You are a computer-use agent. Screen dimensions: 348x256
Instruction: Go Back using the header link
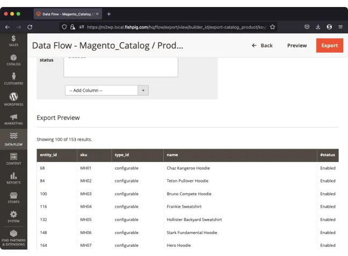click(262, 46)
